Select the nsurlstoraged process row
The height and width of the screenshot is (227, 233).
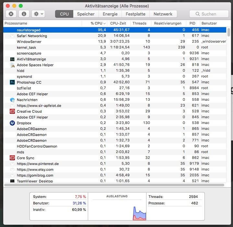115,30
